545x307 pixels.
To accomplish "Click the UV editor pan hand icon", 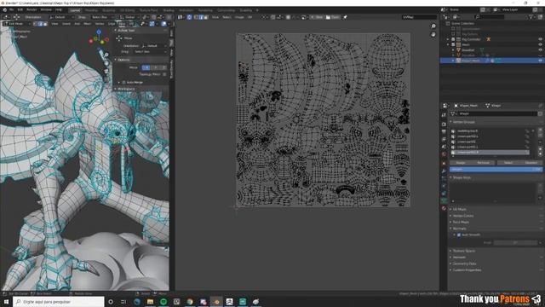I will coord(433,34).
